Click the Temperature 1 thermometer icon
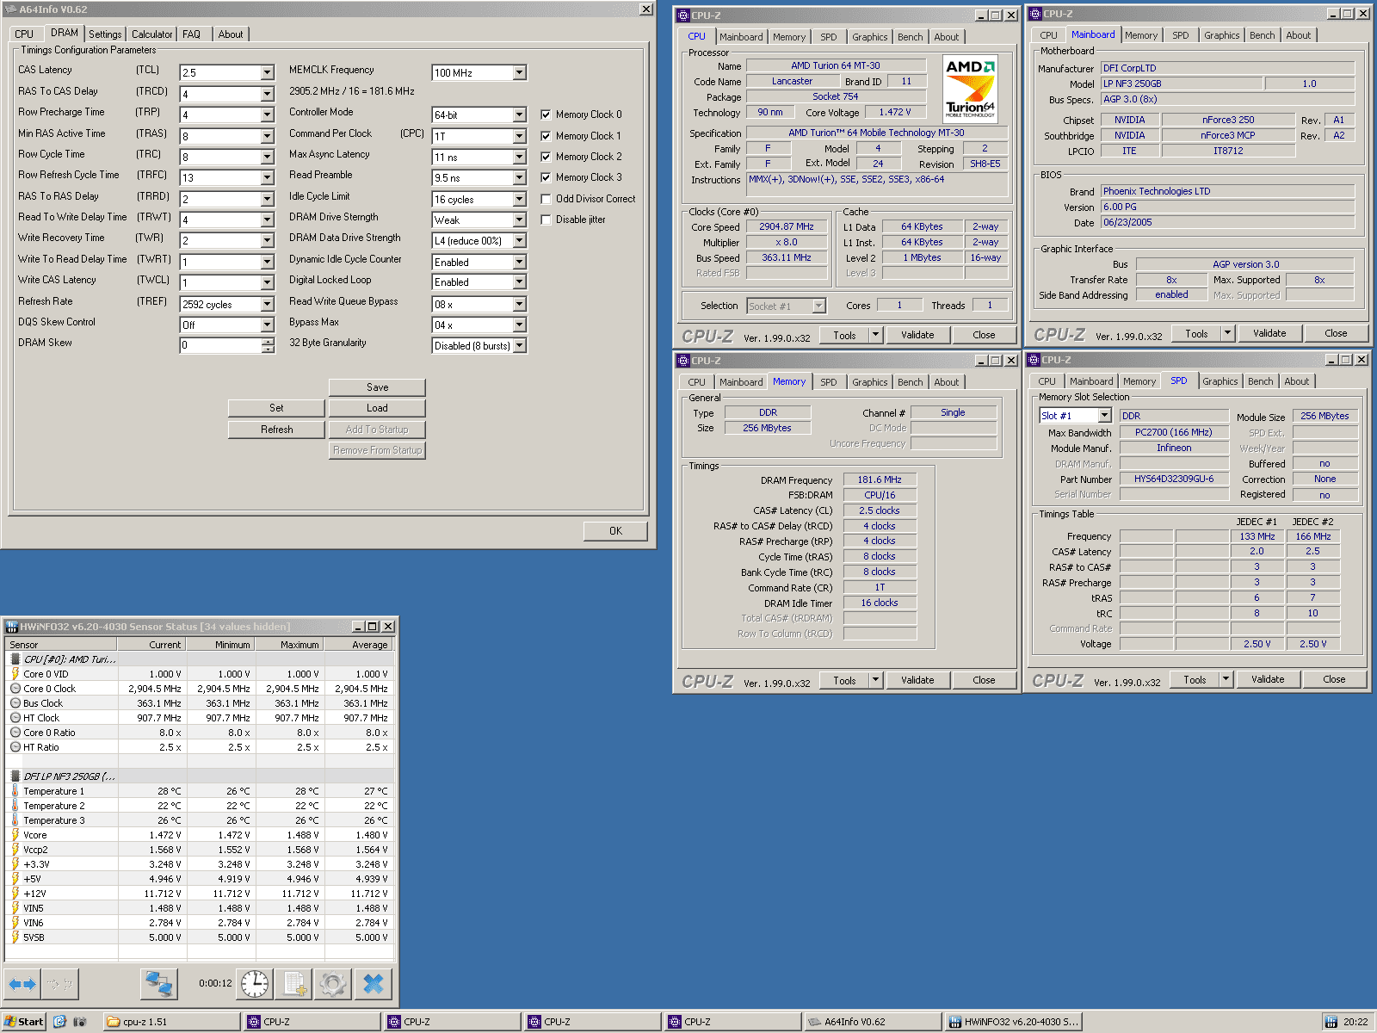This screenshot has height=1033, width=1377. point(15,791)
